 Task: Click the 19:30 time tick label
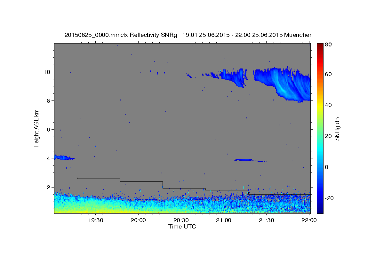click(x=95, y=220)
